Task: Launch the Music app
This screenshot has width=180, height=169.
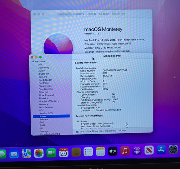Action: point(125,151)
